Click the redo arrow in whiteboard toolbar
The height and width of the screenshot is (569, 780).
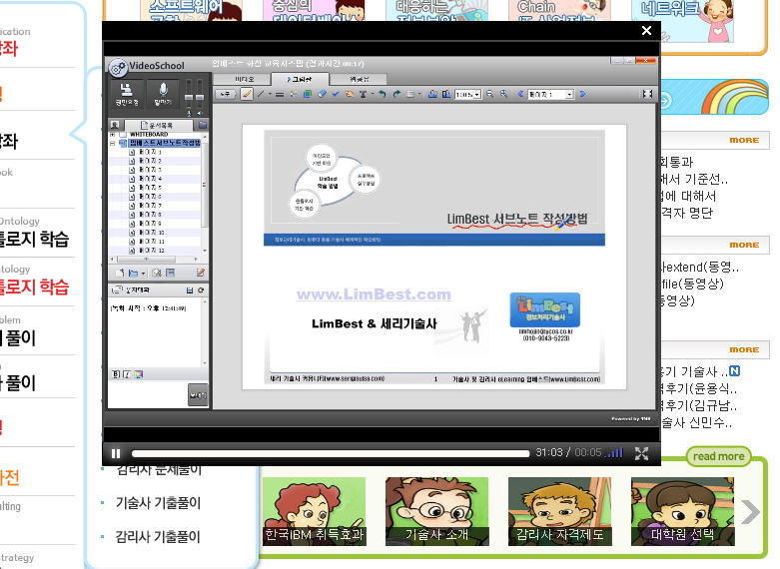click(x=396, y=94)
